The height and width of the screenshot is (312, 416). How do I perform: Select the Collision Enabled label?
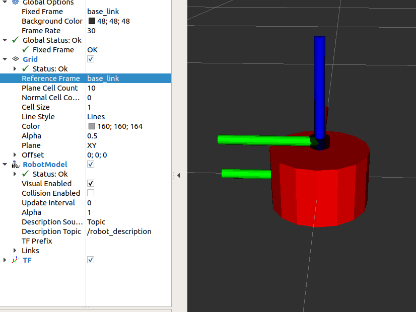point(51,193)
